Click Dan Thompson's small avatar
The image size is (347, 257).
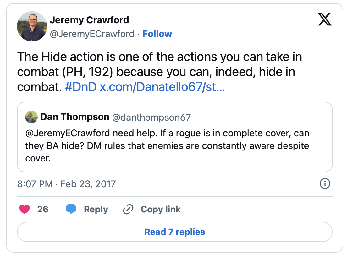click(31, 117)
